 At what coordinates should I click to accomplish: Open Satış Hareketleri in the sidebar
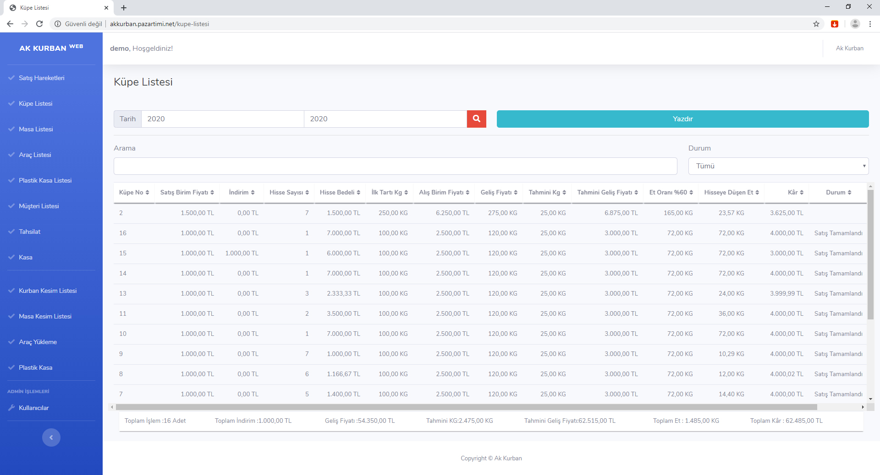(41, 78)
